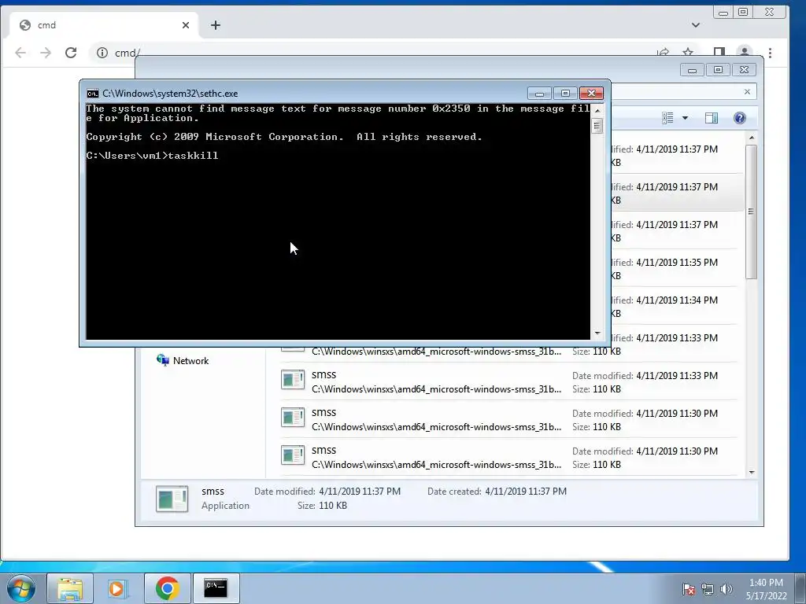Open network status tray icon
The image size is (806, 604).
click(708, 589)
